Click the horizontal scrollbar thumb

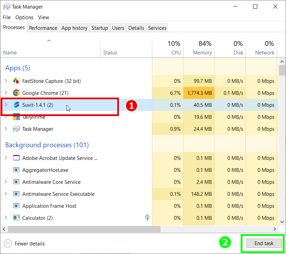tap(84, 229)
